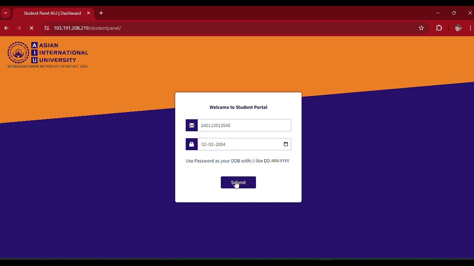Restore down the browser window
The image size is (474, 266).
454,13
